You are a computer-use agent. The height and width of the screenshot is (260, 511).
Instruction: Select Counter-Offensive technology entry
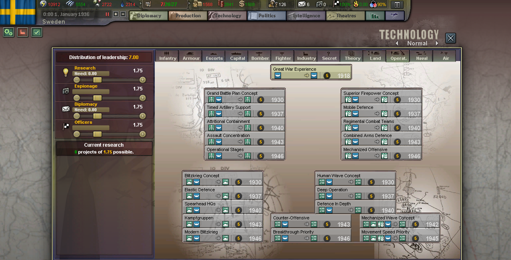[311, 221]
